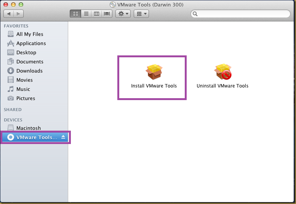
Task: Click the Downloads arrow icon
Action: pyautogui.click(x=11, y=71)
